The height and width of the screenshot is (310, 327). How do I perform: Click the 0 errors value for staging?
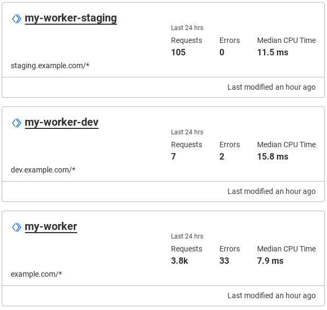tap(222, 52)
